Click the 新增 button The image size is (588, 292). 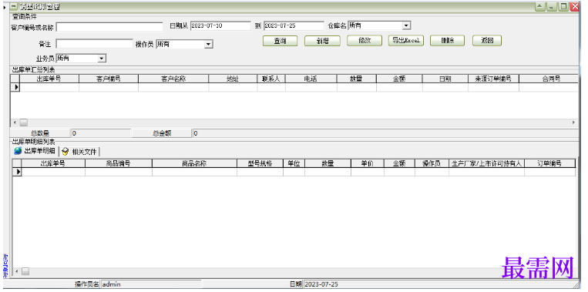coord(322,41)
